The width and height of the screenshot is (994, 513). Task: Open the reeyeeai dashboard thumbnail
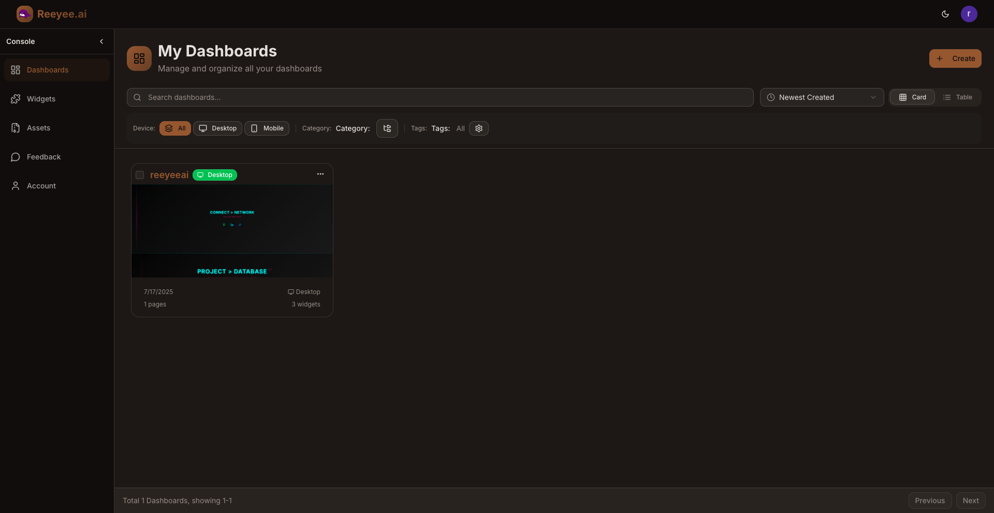tap(232, 231)
